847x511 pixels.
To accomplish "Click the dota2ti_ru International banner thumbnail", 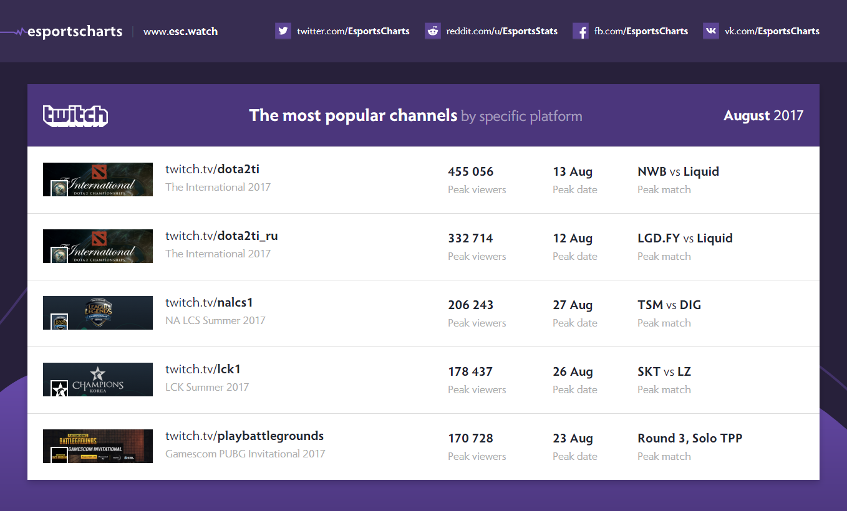I will [x=98, y=246].
